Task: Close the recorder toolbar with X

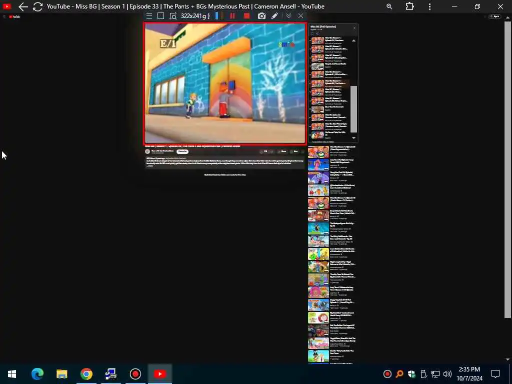Action: coord(300,16)
